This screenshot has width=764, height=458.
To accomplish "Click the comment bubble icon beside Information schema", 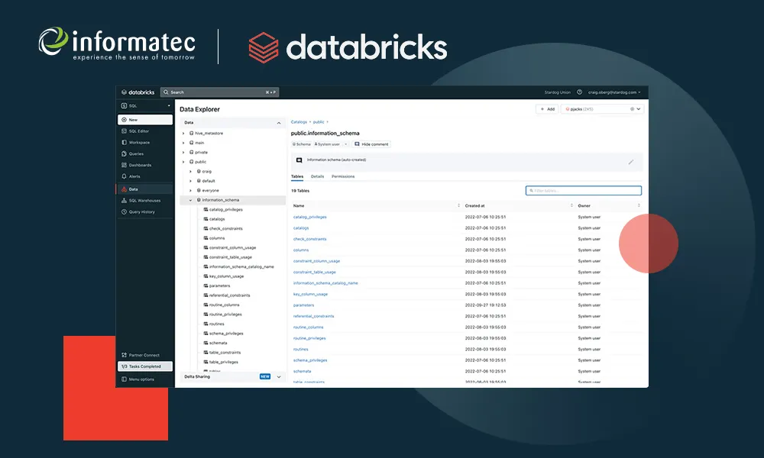I will (299, 160).
